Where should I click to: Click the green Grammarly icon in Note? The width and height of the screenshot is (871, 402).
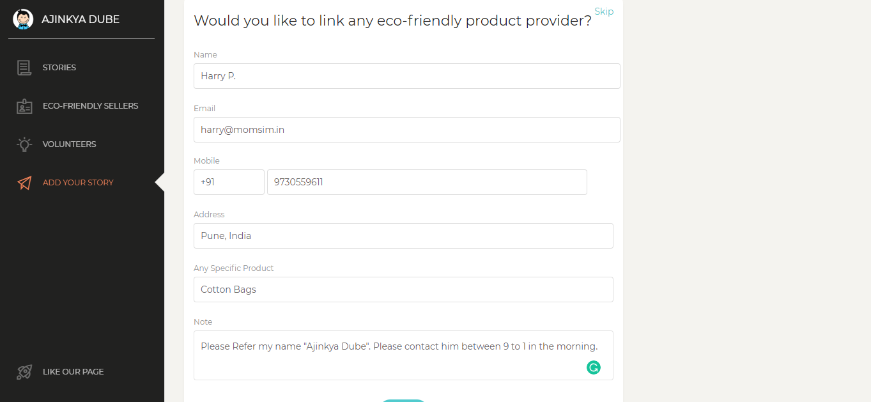point(594,367)
